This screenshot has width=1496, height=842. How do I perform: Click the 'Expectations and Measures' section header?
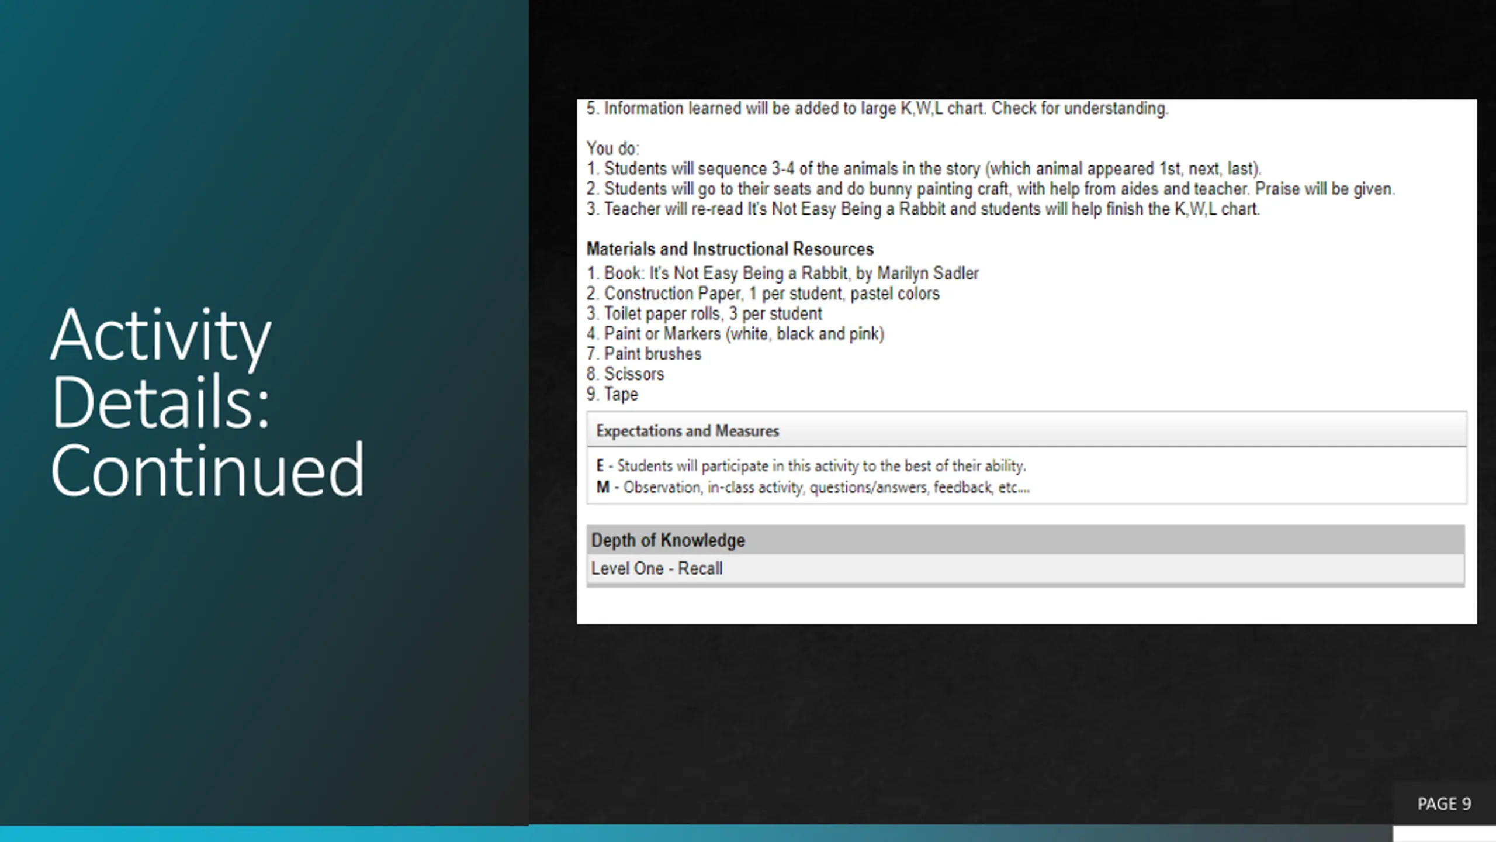(x=687, y=431)
